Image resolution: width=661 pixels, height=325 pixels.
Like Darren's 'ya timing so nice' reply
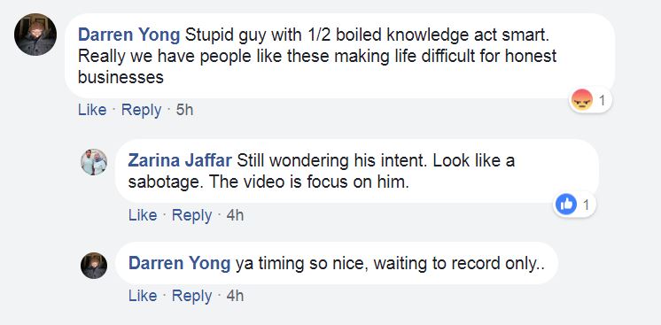[143, 296]
